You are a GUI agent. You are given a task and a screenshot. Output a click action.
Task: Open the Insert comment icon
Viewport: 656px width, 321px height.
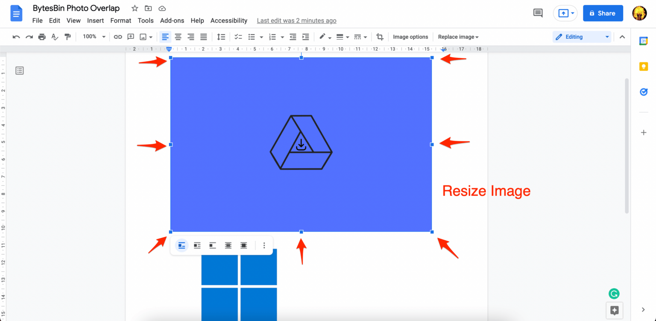[x=131, y=37]
